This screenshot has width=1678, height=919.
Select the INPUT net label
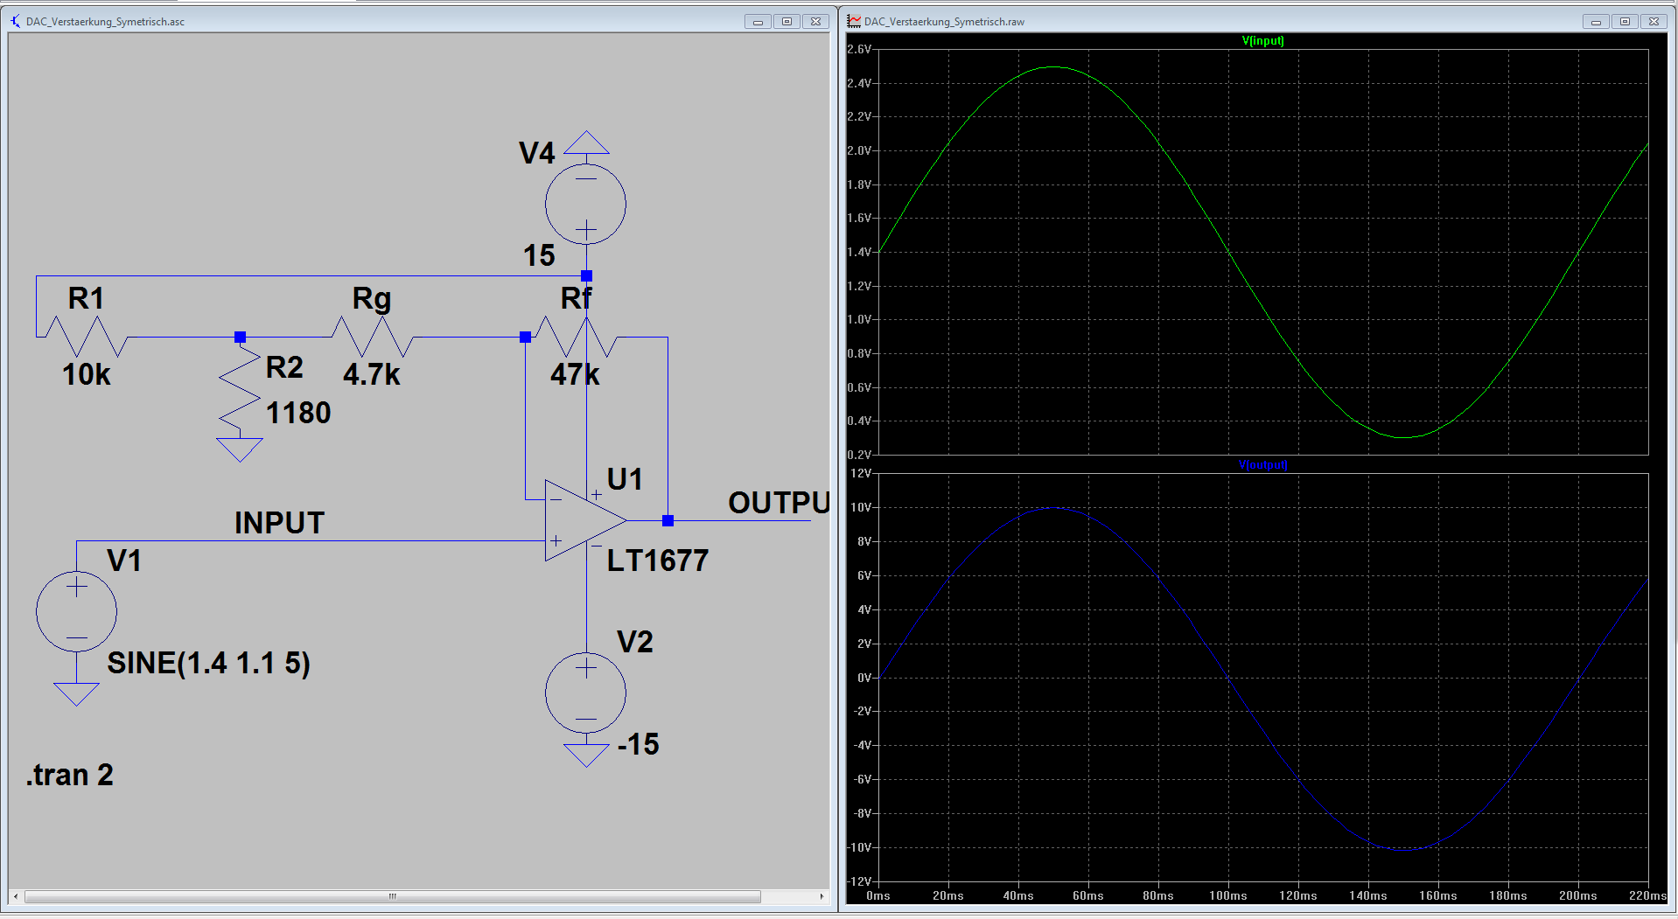point(279,523)
